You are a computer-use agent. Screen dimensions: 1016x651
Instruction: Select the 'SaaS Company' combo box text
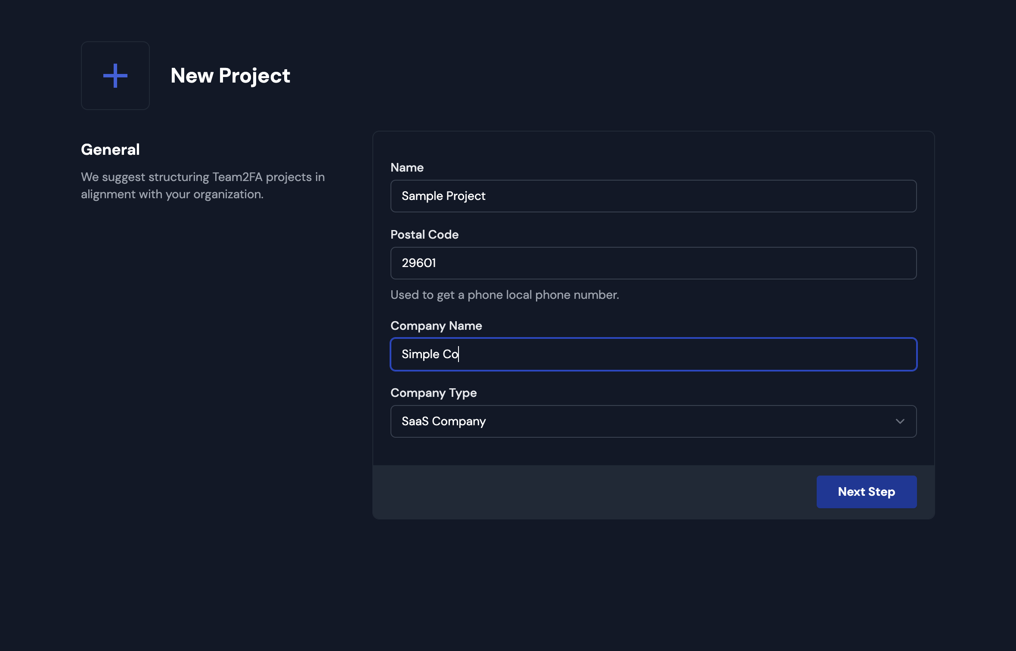click(x=443, y=421)
